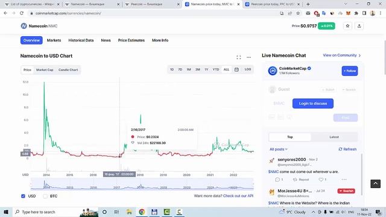This screenshot has width=386, height=217.
Task: Switch to Peercoin price browser tab
Action: [x=273, y=4]
